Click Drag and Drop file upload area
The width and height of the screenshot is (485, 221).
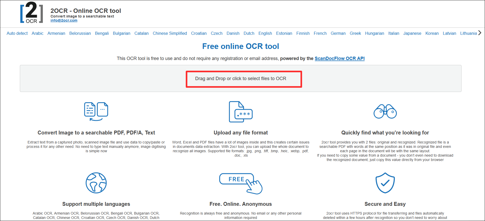pyautogui.click(x=241, y=79)
